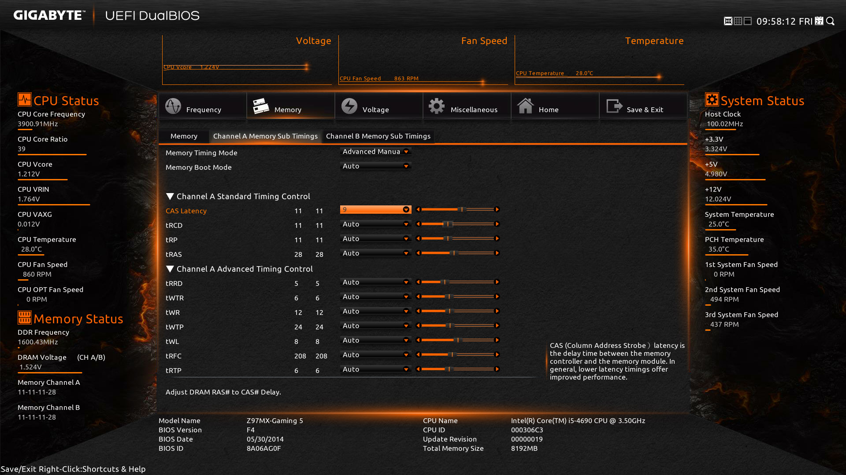Click the Fan Speed graph panel
The width and height of the screenshot is (846, 475).
[x=423, y=60]
